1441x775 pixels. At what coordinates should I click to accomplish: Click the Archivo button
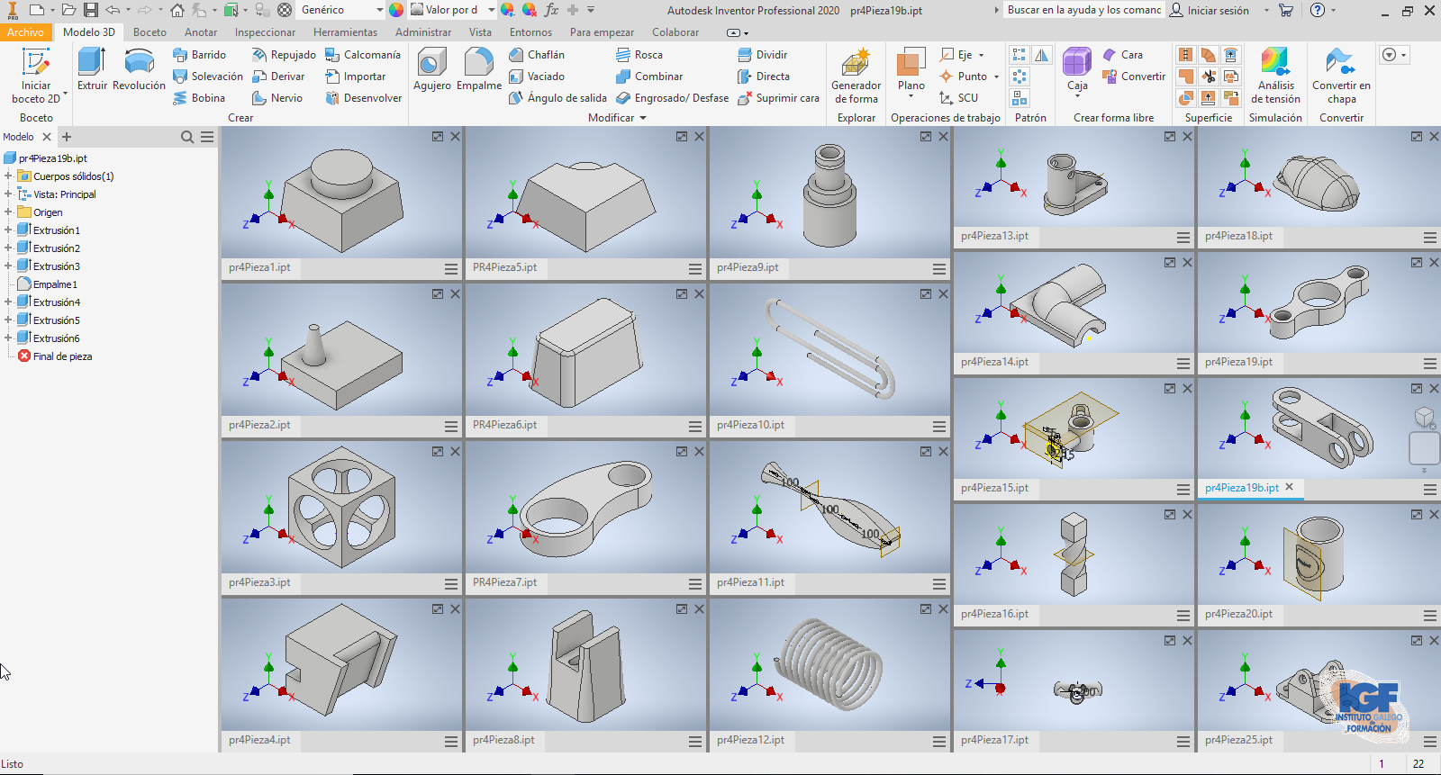25,32
